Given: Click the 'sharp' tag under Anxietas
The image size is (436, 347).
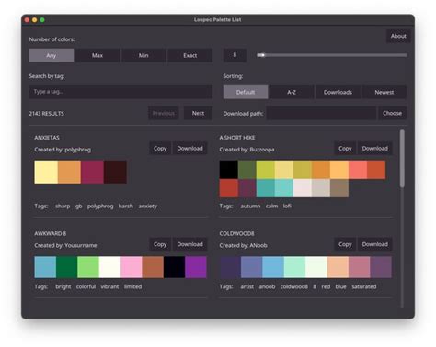Looking at the screenshot, I should tap(63, 207).
